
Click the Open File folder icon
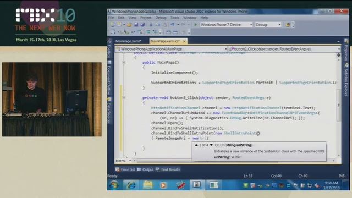(x=129, y=25)
